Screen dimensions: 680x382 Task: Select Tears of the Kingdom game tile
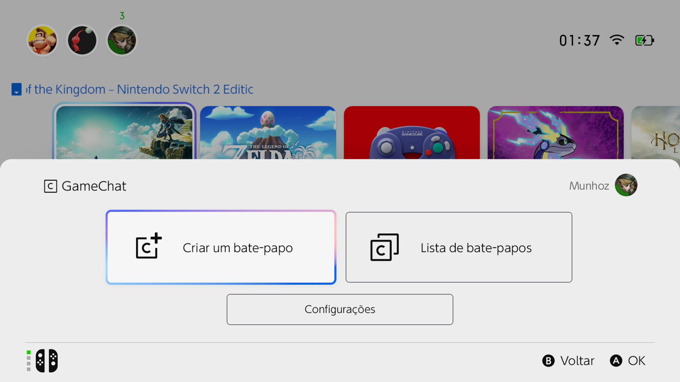point(124,133)
